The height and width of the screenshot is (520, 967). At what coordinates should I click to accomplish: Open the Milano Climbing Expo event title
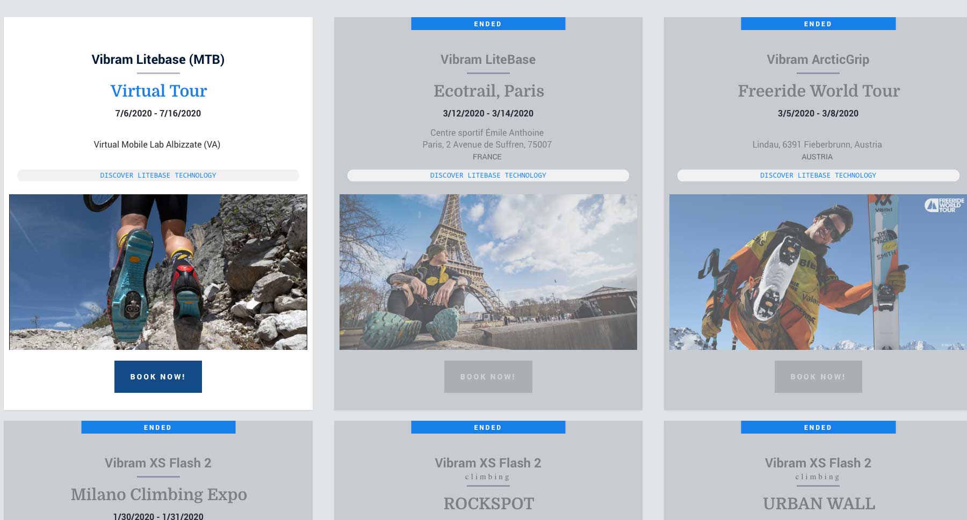point(158,494)
